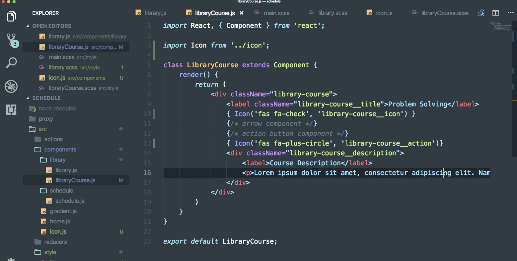Place cursor on 'export default LibraryCourse;' line
The height and width of the screenshot is (261, 517).
[x=220, y=241]
